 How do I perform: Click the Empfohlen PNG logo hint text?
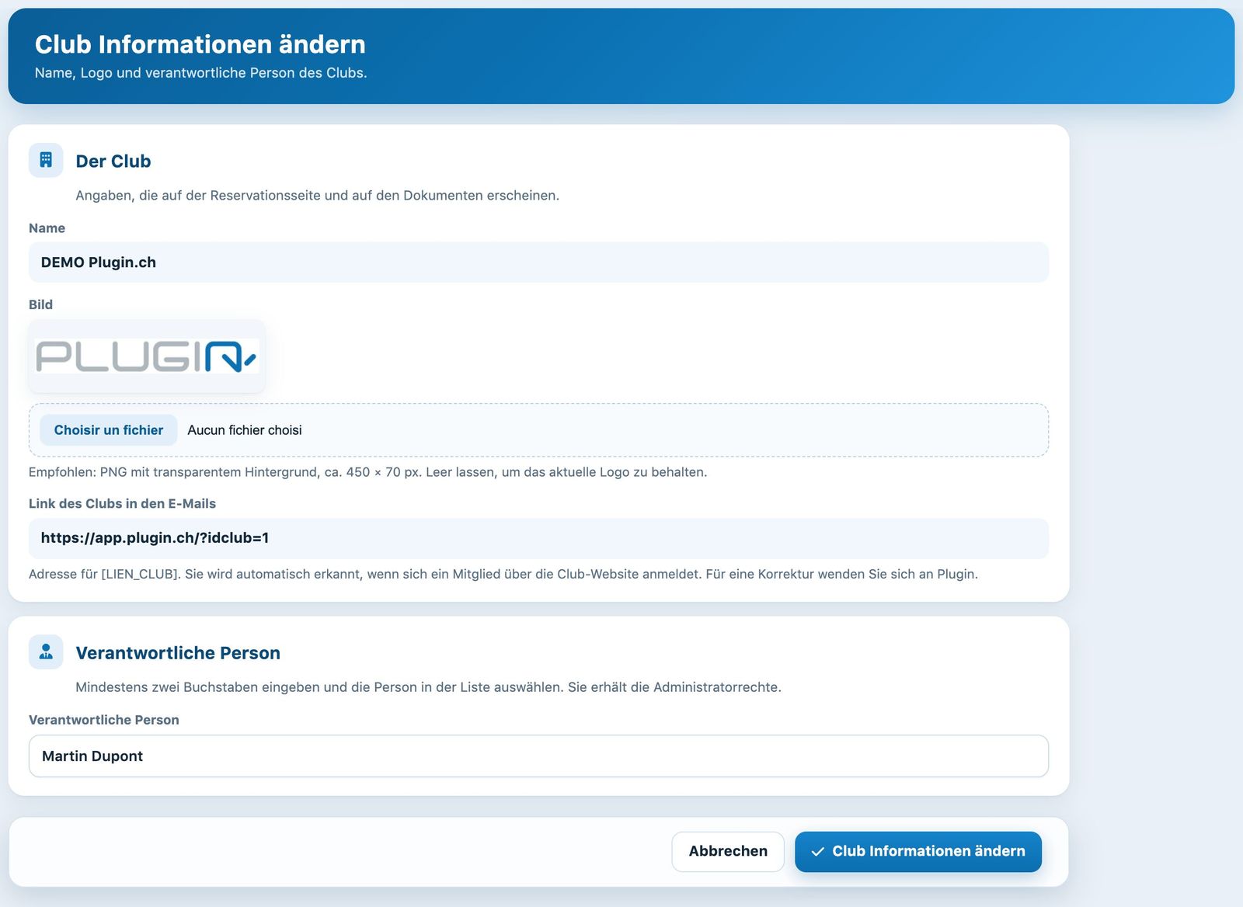tap(367, 472)
